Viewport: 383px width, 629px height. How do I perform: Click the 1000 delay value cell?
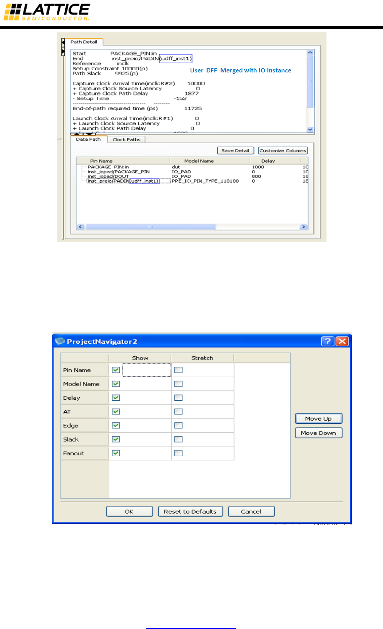[x=258, y=167]
